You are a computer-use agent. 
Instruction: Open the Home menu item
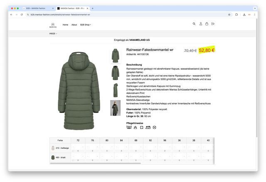(x=65, y=25)
